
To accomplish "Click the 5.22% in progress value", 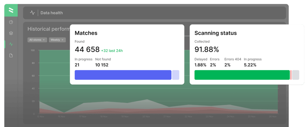I will coord(250,65).
